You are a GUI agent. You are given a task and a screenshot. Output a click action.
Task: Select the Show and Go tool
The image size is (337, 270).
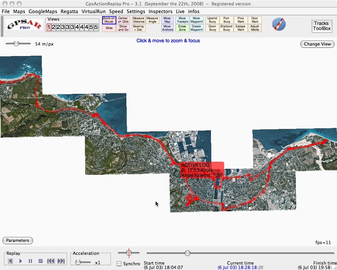pyautogui.click(x=123, y=28)
